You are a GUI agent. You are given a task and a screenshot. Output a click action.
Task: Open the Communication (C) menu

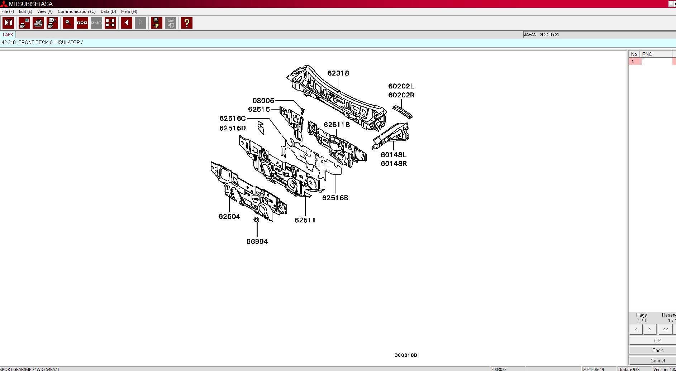[x=77, y=11]
